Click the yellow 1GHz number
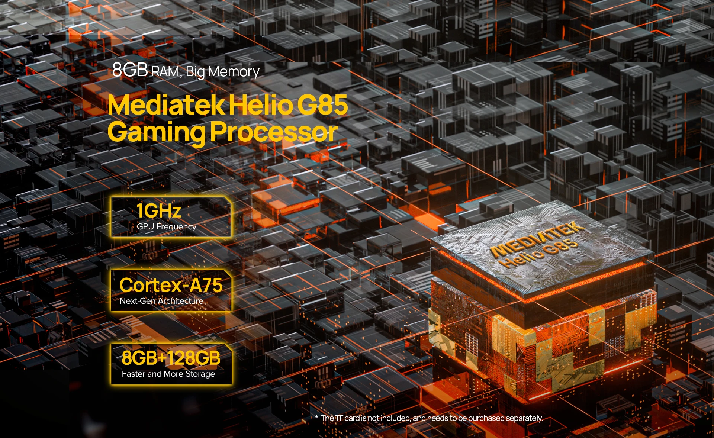The width and height of the screenshot is (714, 438). tap(159, 210)
